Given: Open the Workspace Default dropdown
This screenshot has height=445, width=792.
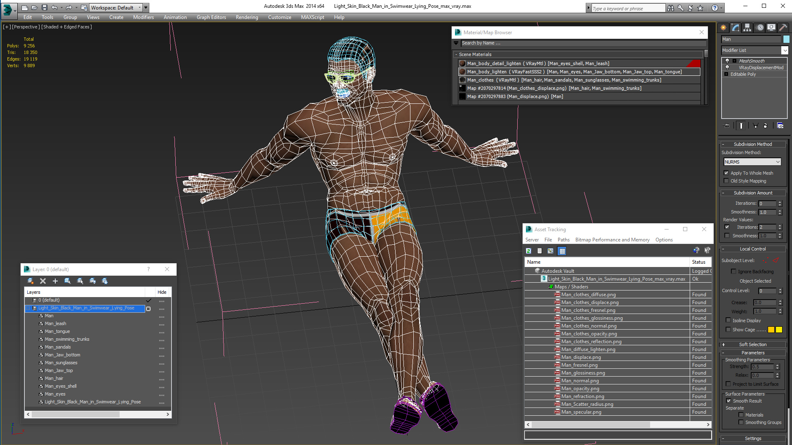Looking at the screenshot, I should tap(116, 7).
